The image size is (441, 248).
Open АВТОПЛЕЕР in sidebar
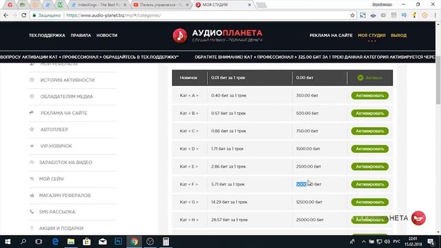[x=54, y=130]
